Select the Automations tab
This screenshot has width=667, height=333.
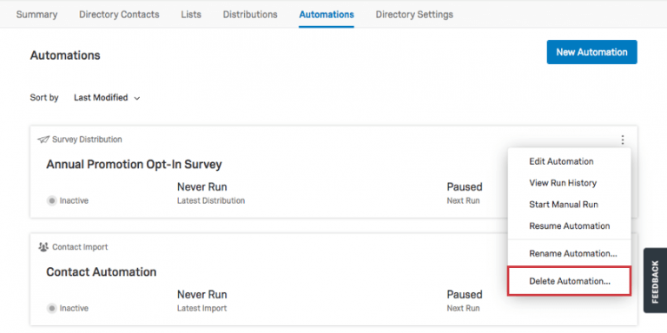327,15
